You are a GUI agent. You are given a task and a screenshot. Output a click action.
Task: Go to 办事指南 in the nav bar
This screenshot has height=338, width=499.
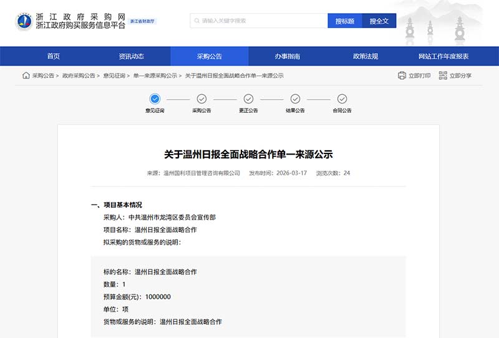[288, 56]
